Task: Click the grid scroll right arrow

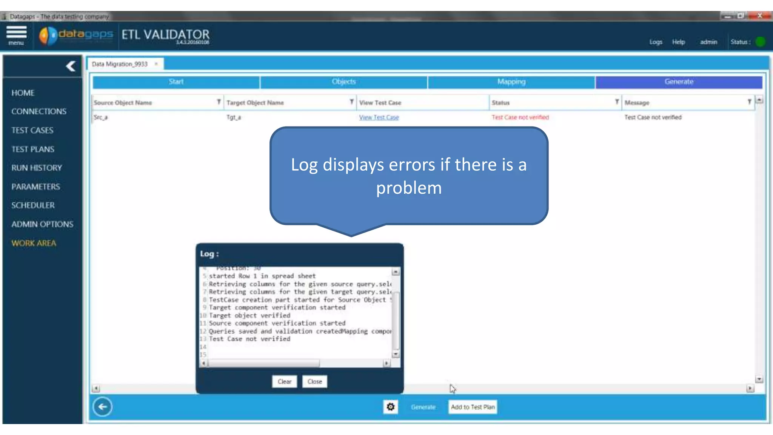Action: (750, 389)
